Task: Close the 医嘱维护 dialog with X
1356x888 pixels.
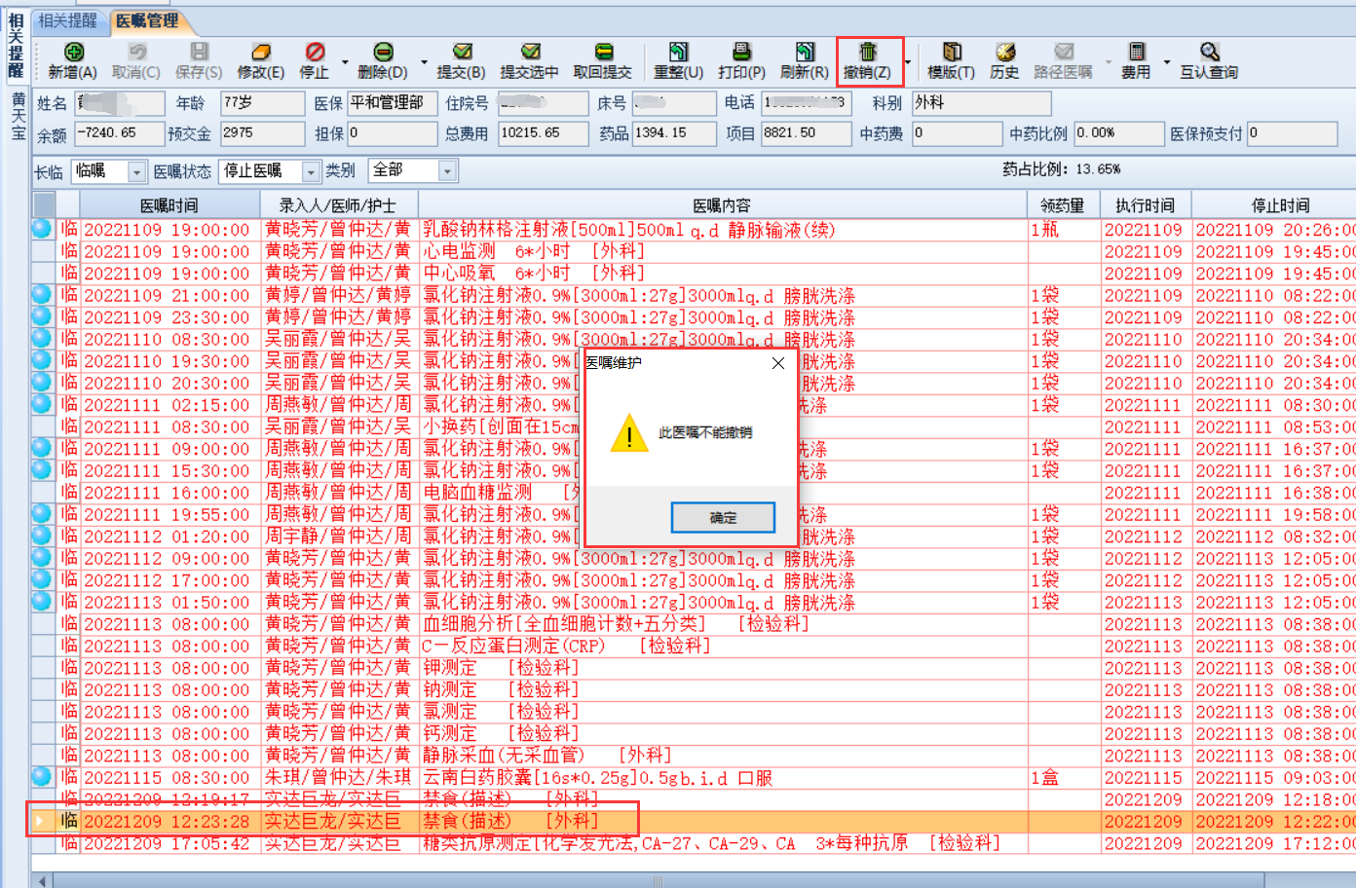Action: pos(777,363)
